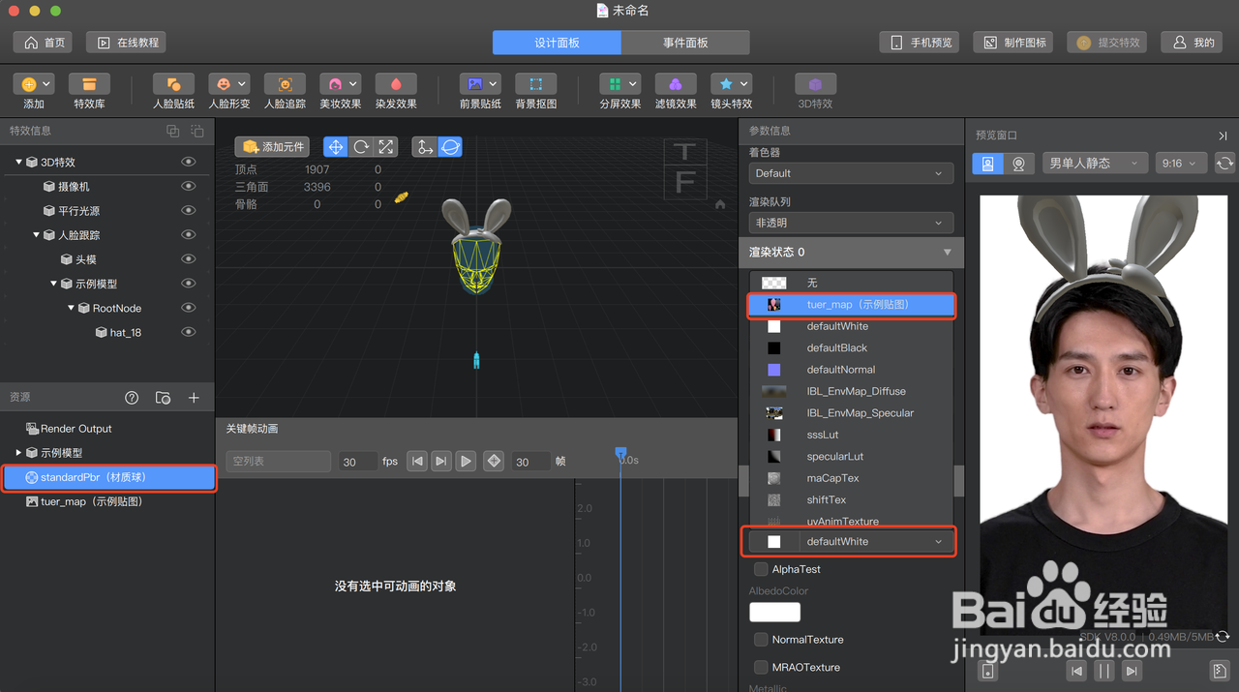This screenshot has height=692, width=1239.
Task: Toggle visibility of hat_18 node
Action: coord(189,332)
